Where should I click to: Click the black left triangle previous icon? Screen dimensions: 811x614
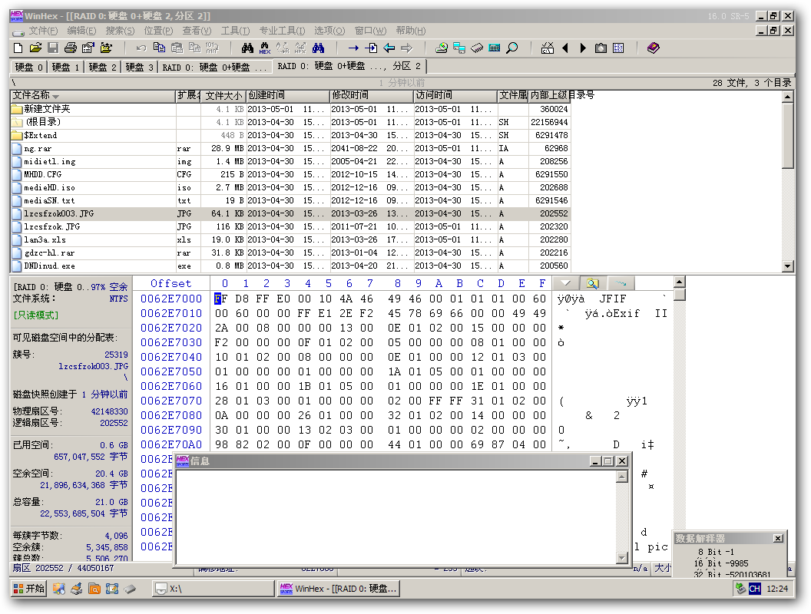565,48
